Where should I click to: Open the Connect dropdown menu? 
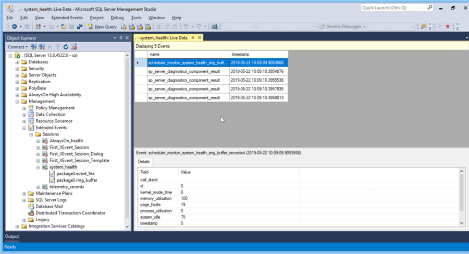18,47
